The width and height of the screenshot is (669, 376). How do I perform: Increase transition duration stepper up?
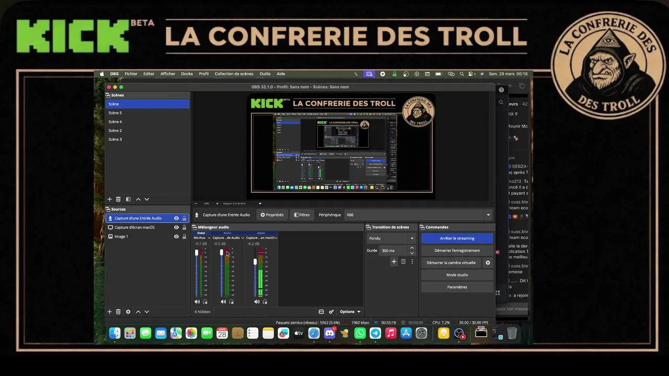coord(412,248)
